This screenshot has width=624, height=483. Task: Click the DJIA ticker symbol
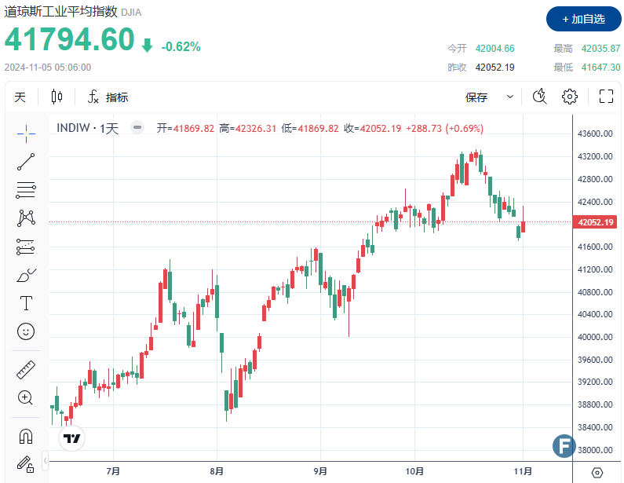(131, 13)
